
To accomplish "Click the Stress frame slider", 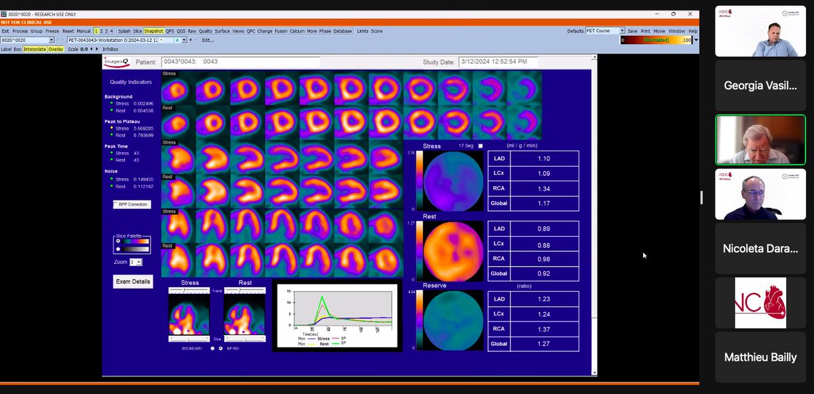I will pyautogui.click(x=189, y=290).
